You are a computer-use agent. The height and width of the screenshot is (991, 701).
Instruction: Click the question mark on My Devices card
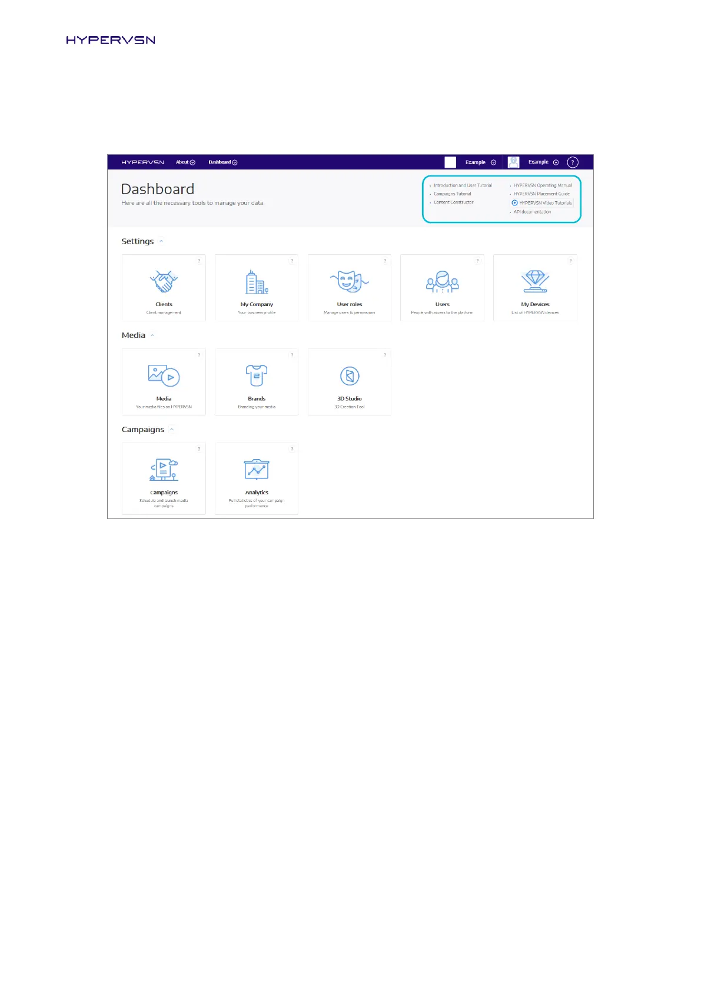[570, 261]
